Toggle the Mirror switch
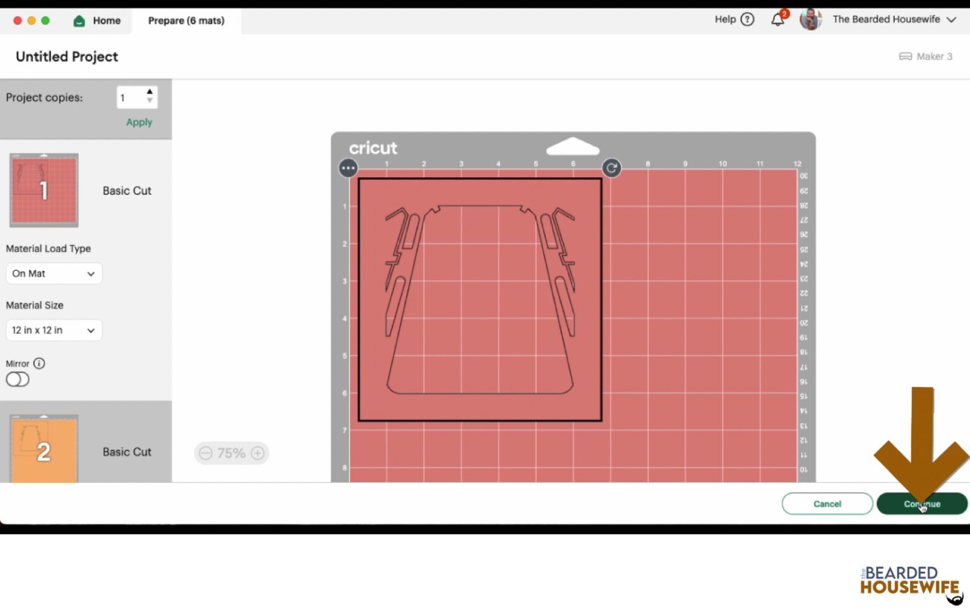Screen dimensions: 970x616 coord(18,379)
